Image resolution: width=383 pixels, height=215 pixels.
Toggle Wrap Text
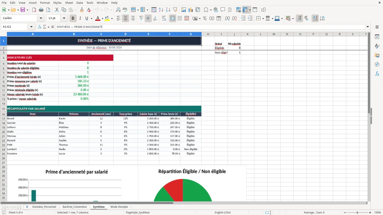tap(164, 18)
